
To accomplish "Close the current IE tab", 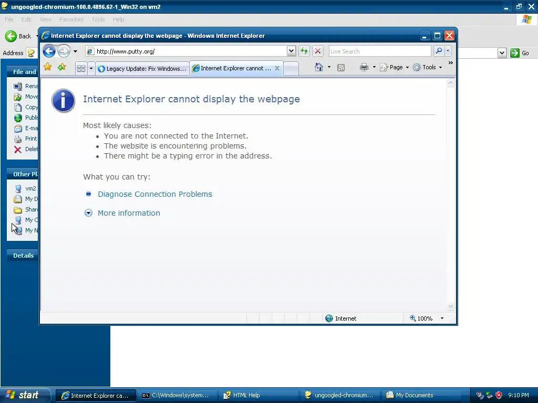I will (277, 68).
